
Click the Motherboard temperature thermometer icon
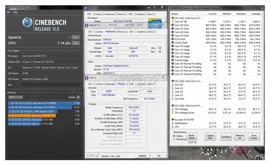(172, 123)
